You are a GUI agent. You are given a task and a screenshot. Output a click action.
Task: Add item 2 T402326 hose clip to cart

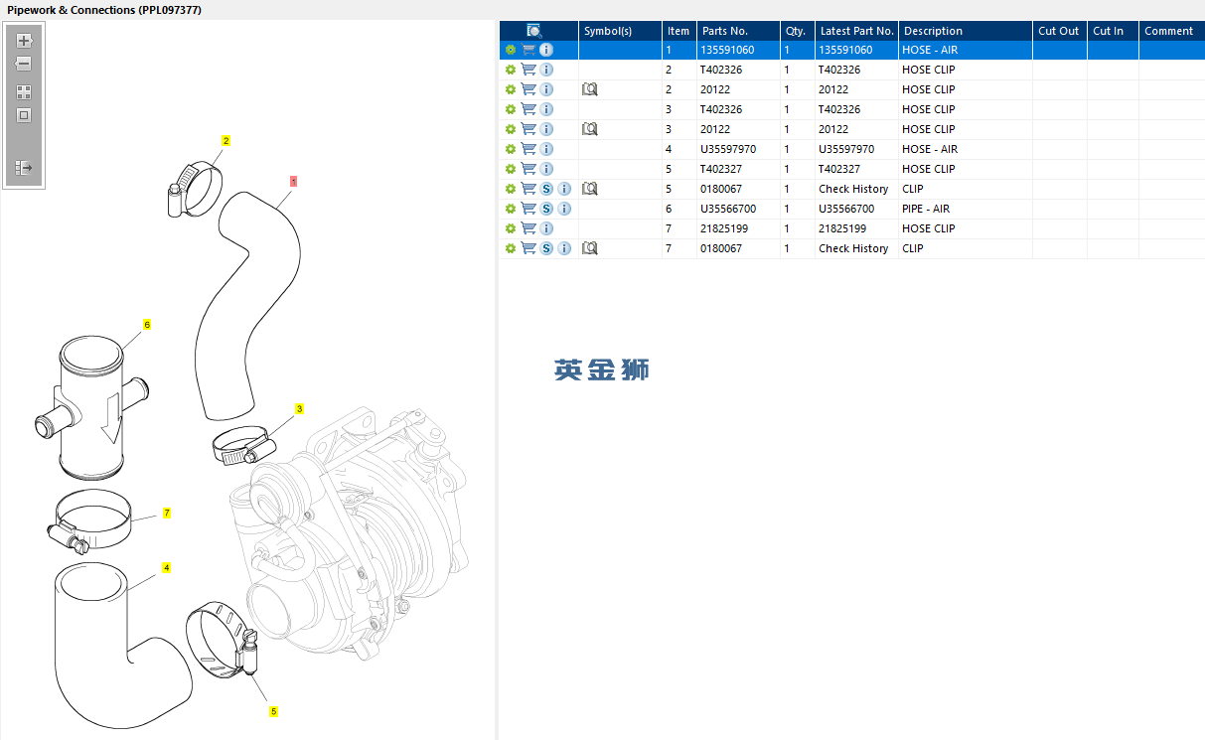click(x=528, y=70)
